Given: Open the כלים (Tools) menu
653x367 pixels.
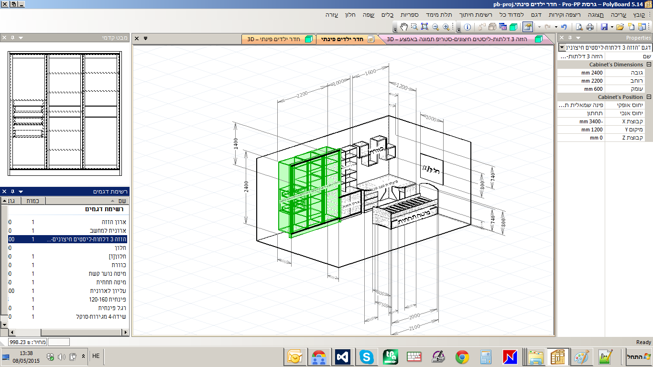Looking at the screenshot, I should pyautogui.click(x=388, y=15).
